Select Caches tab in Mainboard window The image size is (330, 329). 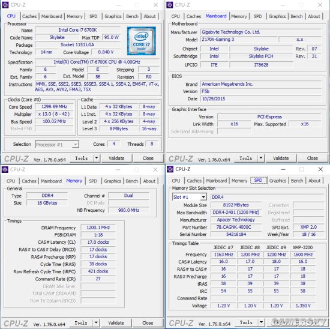pos(194,16)
